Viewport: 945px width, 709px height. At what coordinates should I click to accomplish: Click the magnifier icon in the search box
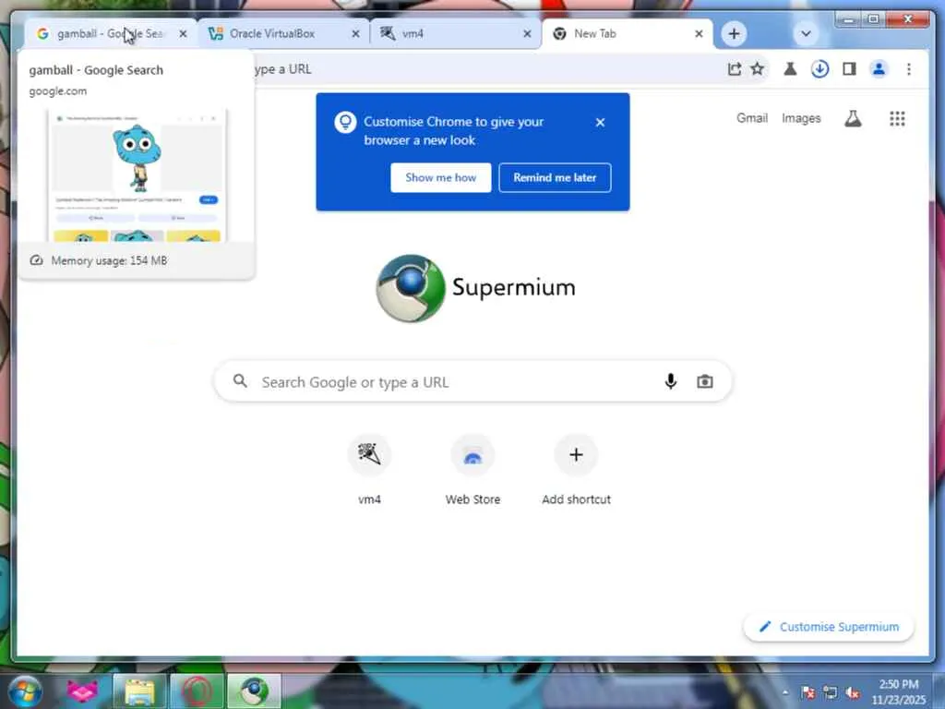pyautogui.click(x=241, y=381)
